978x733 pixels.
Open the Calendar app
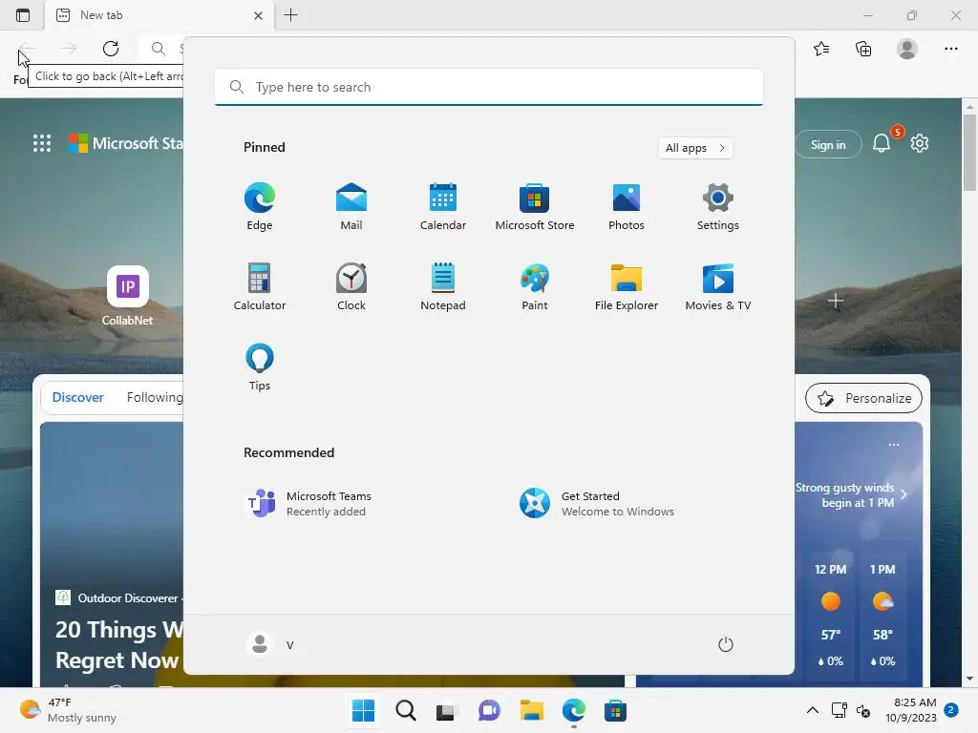coord(443,207)
